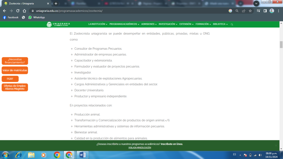Expand the Programas Académicos dropdown
This screenshot has width=283, height=159.
(124, 24)
